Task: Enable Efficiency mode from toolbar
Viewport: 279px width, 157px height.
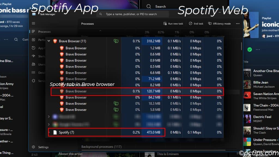Action: click(x=219, y=23)
